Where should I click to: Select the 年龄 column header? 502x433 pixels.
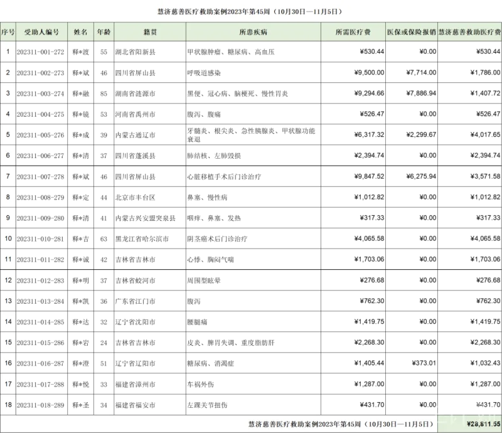point(104,31)
